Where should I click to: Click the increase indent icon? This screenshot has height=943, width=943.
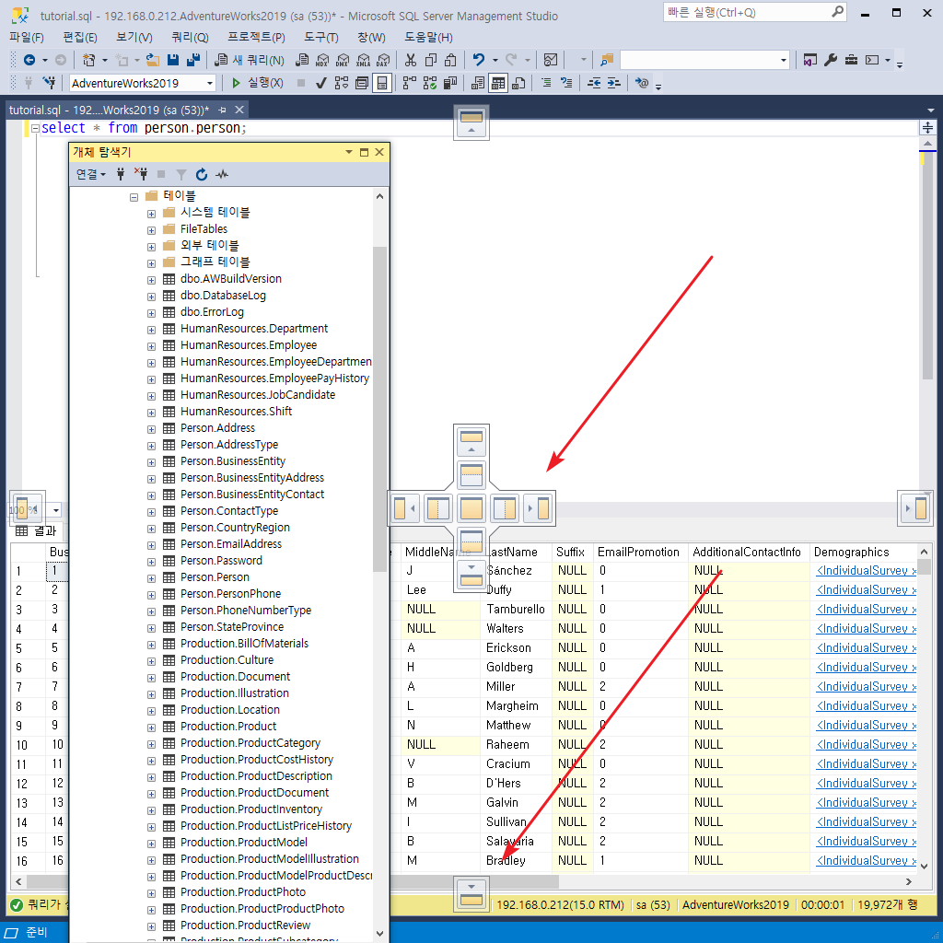pyautogui.click(x=613, y=82)
